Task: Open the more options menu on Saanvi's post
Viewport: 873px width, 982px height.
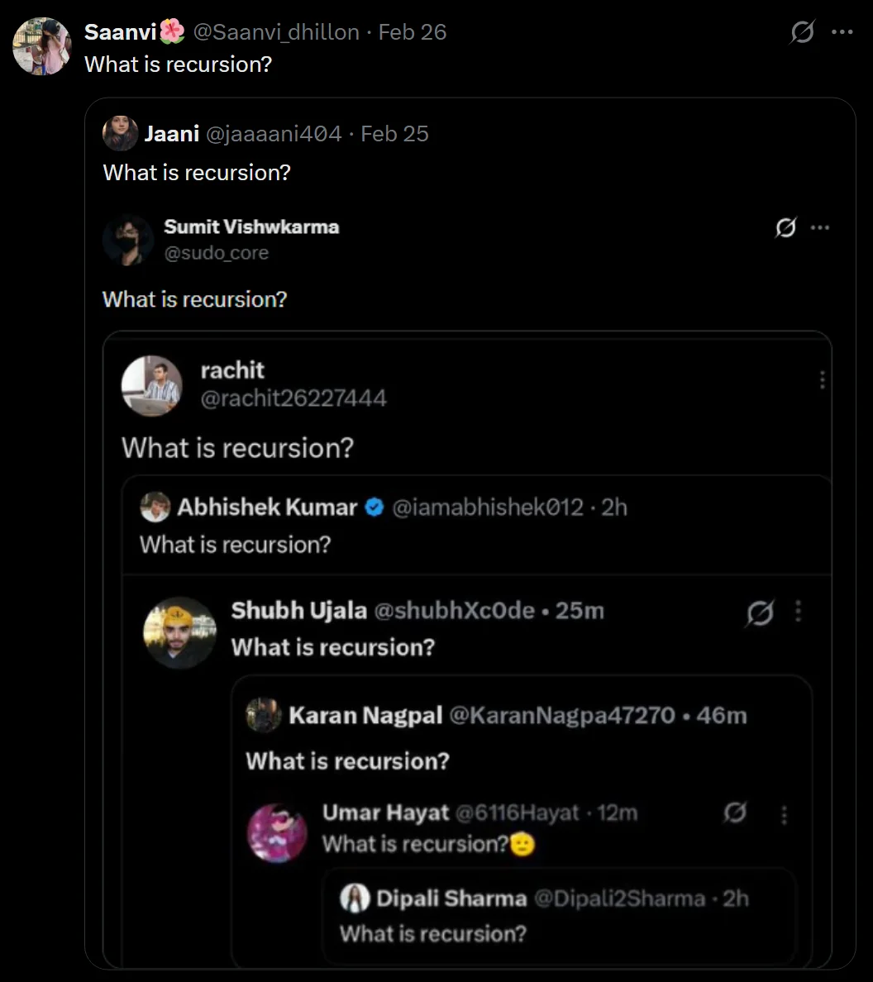Action: [x=842, y=32]
